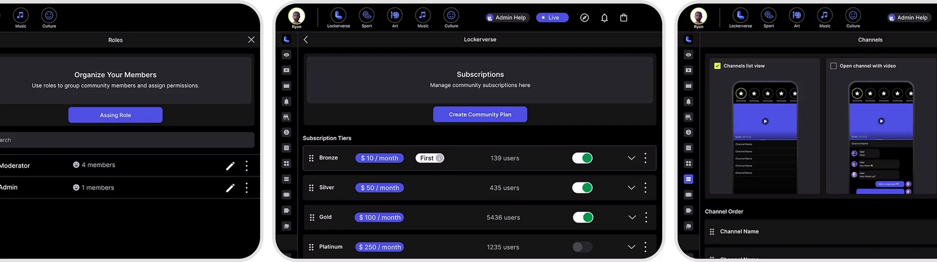Open notifications bell in Subscriptions screen top bar

(x=604, y=18)
